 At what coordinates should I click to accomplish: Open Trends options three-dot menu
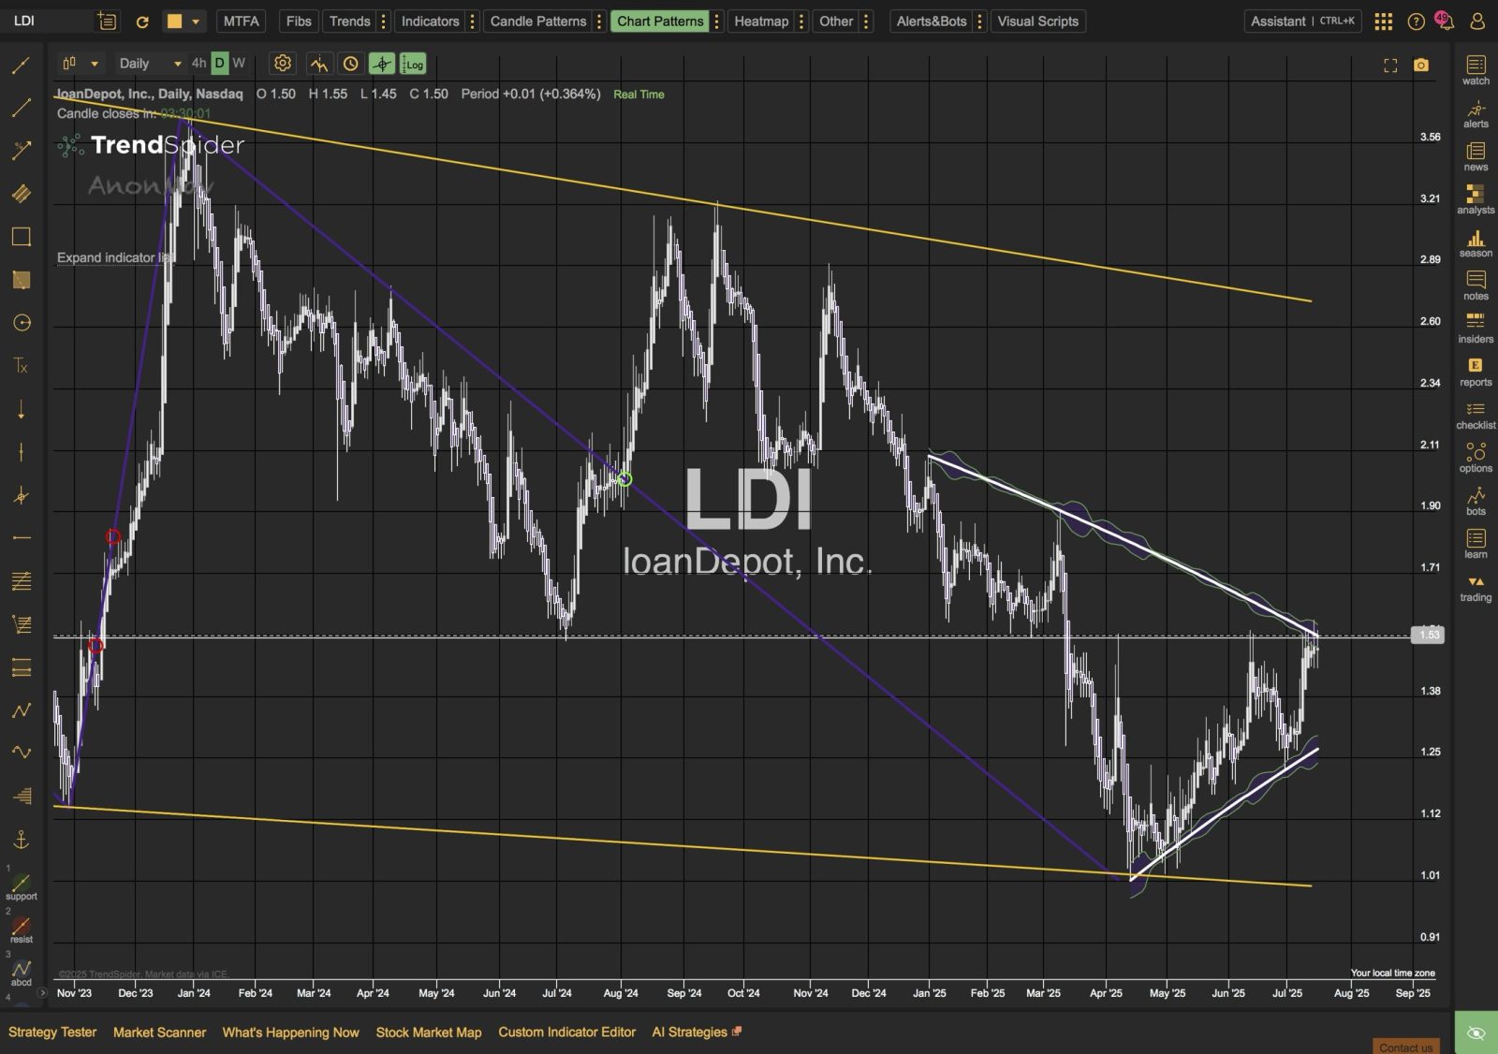(x=383, y=22)
